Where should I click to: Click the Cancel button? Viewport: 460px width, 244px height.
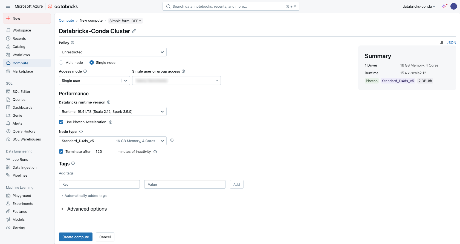click(x=105, y=237)
